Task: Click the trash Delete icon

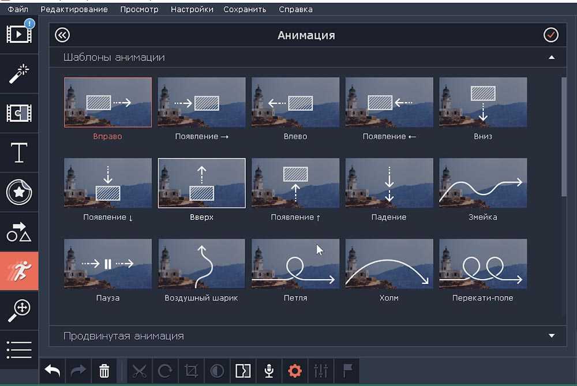Action: pos(104,371)
